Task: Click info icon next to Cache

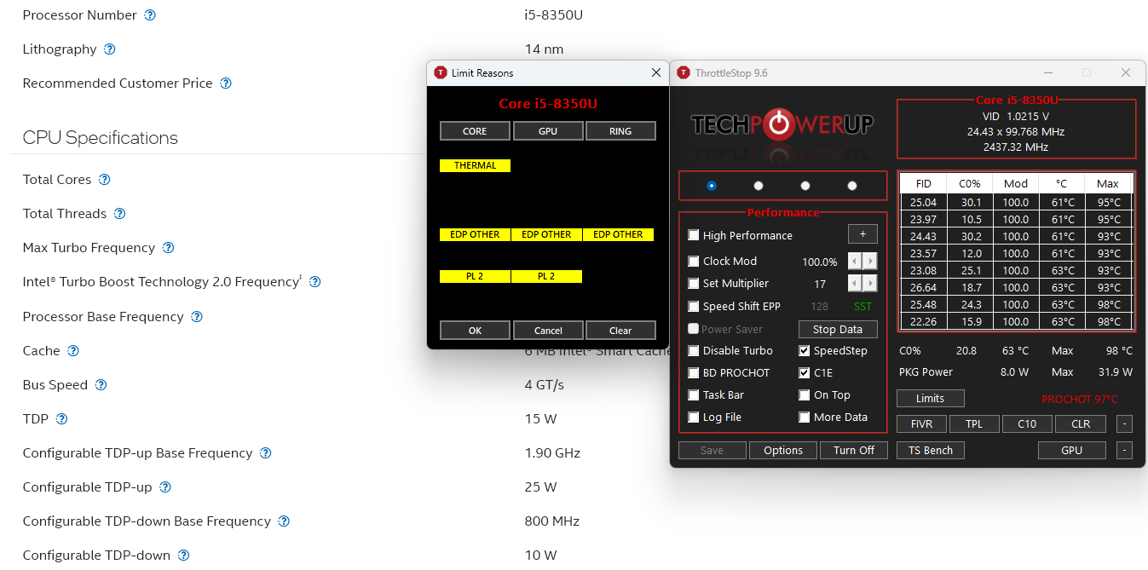Action: tap(73, 351)
